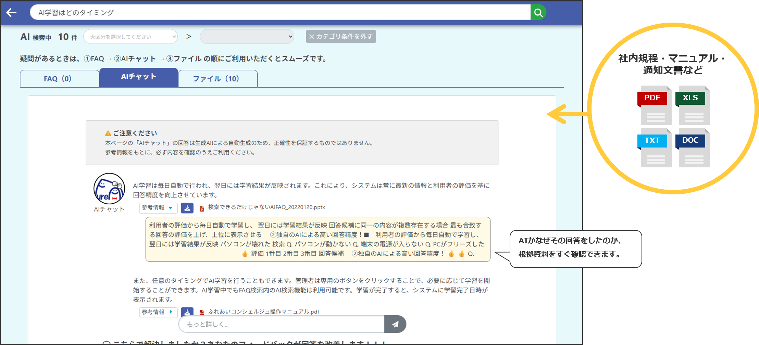Screen dimensions: 759x345
Task: Click the green magnifier search button
Action: click(x=538, y=13)
